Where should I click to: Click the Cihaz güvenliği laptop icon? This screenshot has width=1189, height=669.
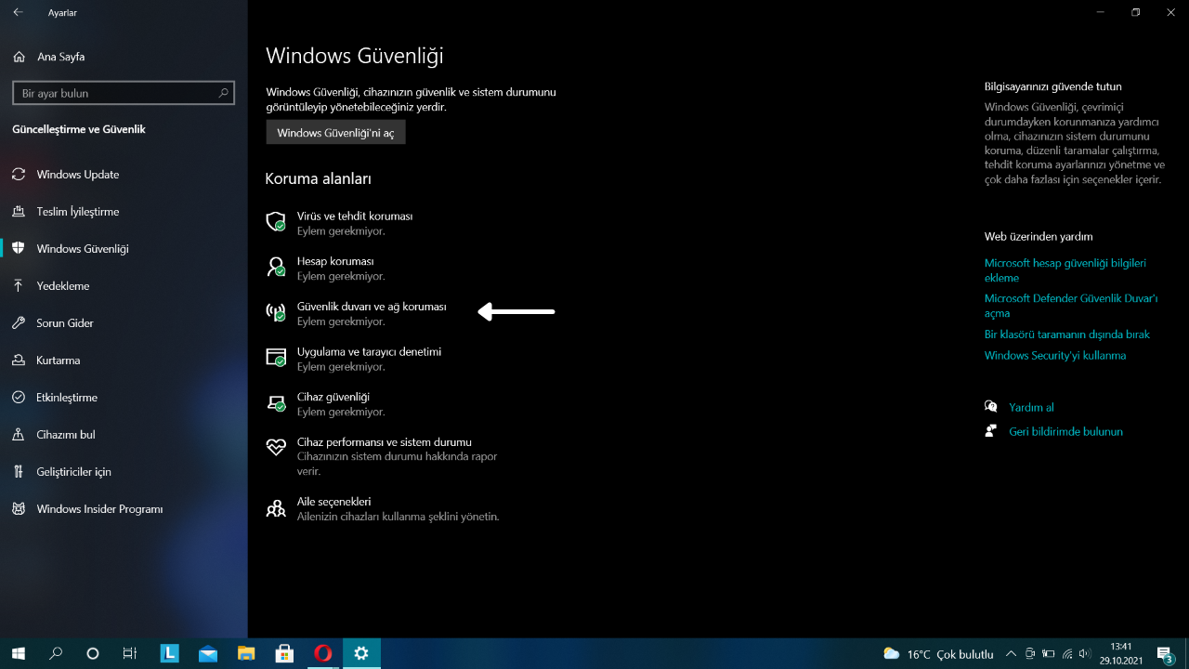276,403
